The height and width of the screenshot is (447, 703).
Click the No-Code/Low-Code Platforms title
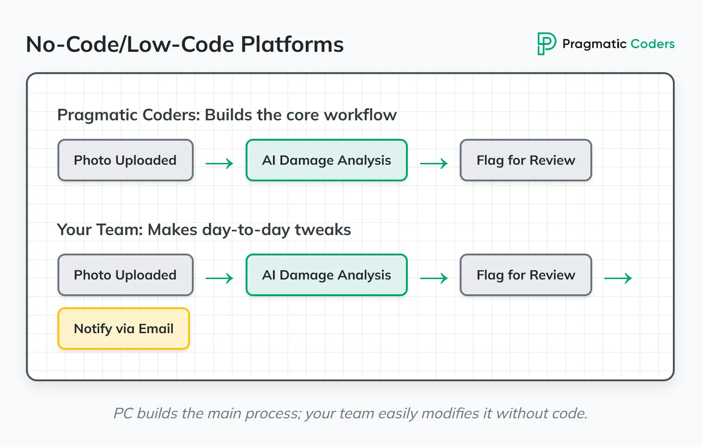click(184, 45)
